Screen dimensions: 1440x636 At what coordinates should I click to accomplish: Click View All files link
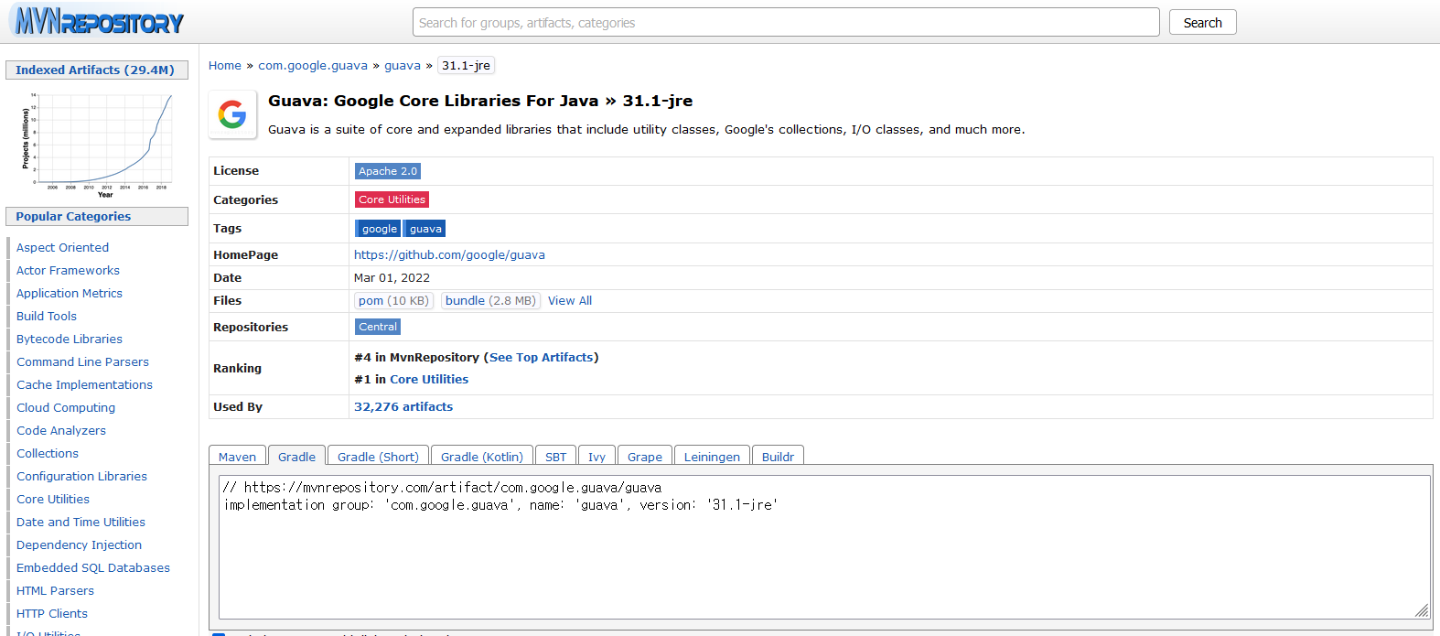(570, 300)
